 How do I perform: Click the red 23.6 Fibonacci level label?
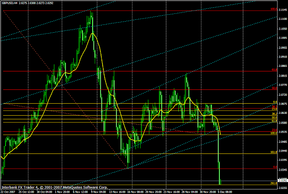tap(275, 129)
